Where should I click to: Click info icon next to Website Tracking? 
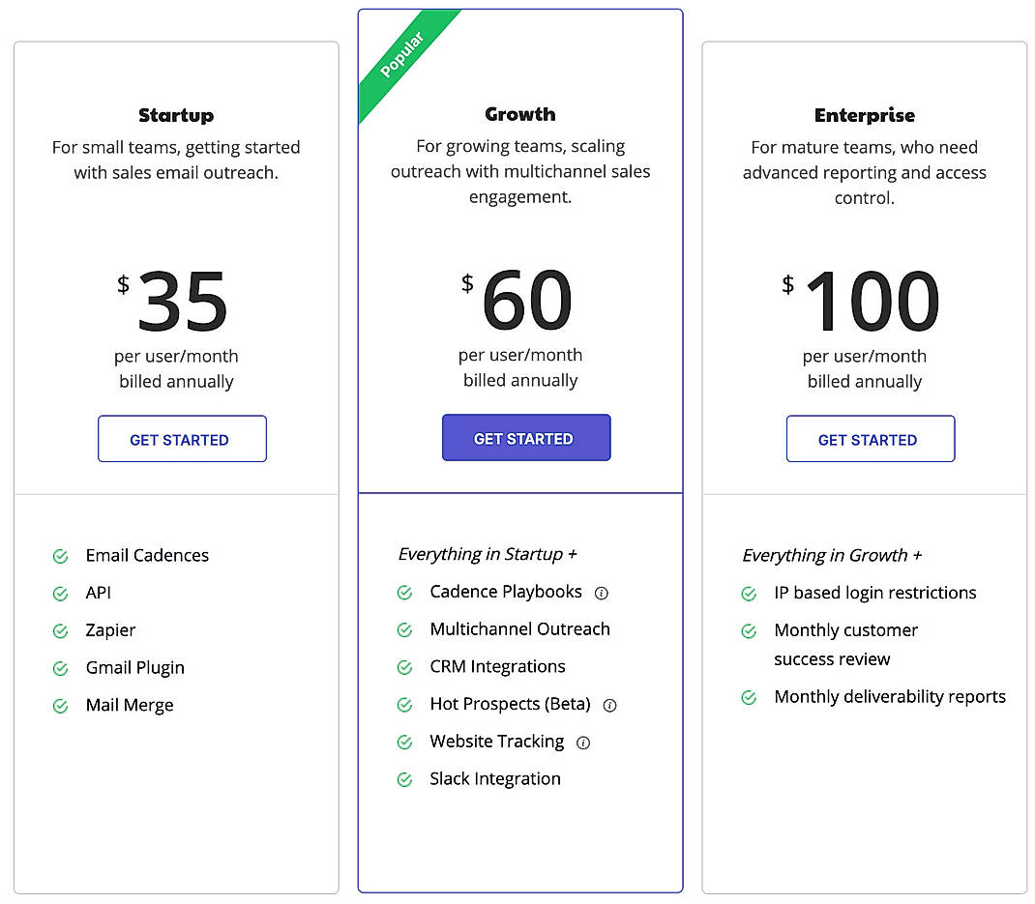[x=582, y=743]
